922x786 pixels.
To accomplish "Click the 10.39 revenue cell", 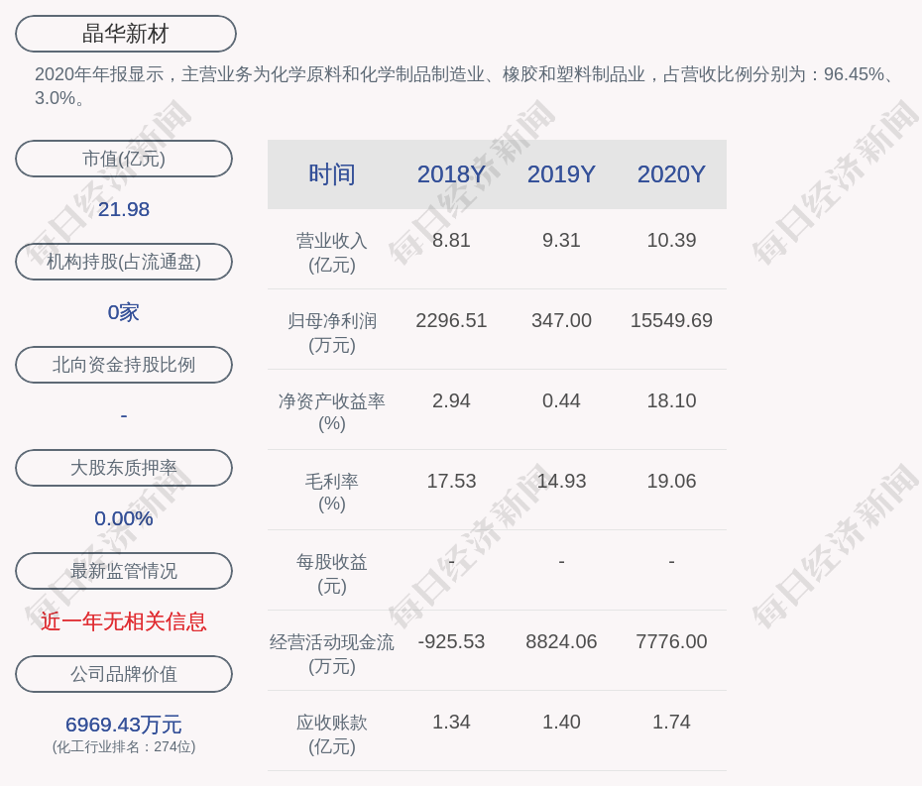I will click(x=671, y=241).
